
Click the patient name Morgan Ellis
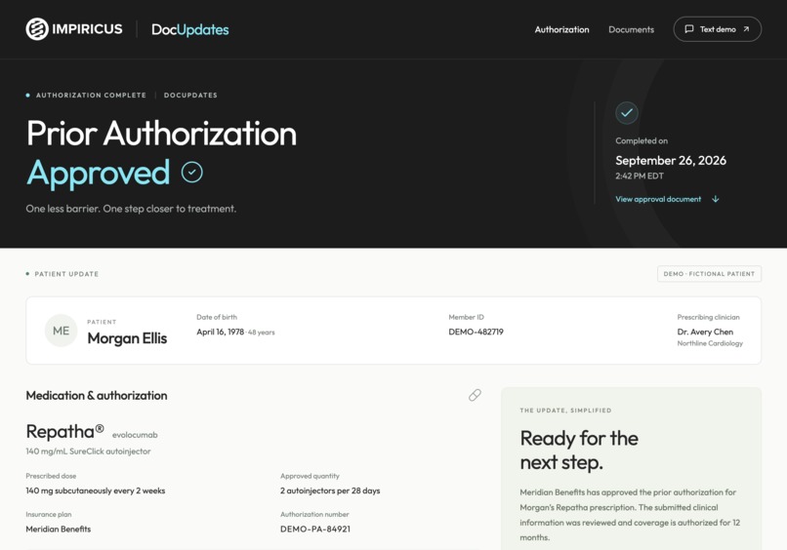tap(127, 338)
